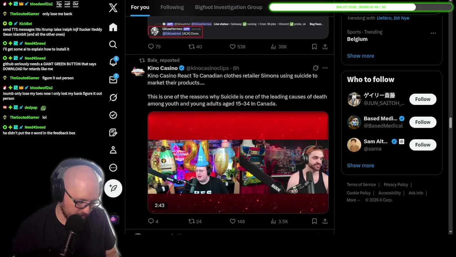Open Bigfoot Investigation Group tab
This screenshot has height=257, width=456.
tap(229, 7)
